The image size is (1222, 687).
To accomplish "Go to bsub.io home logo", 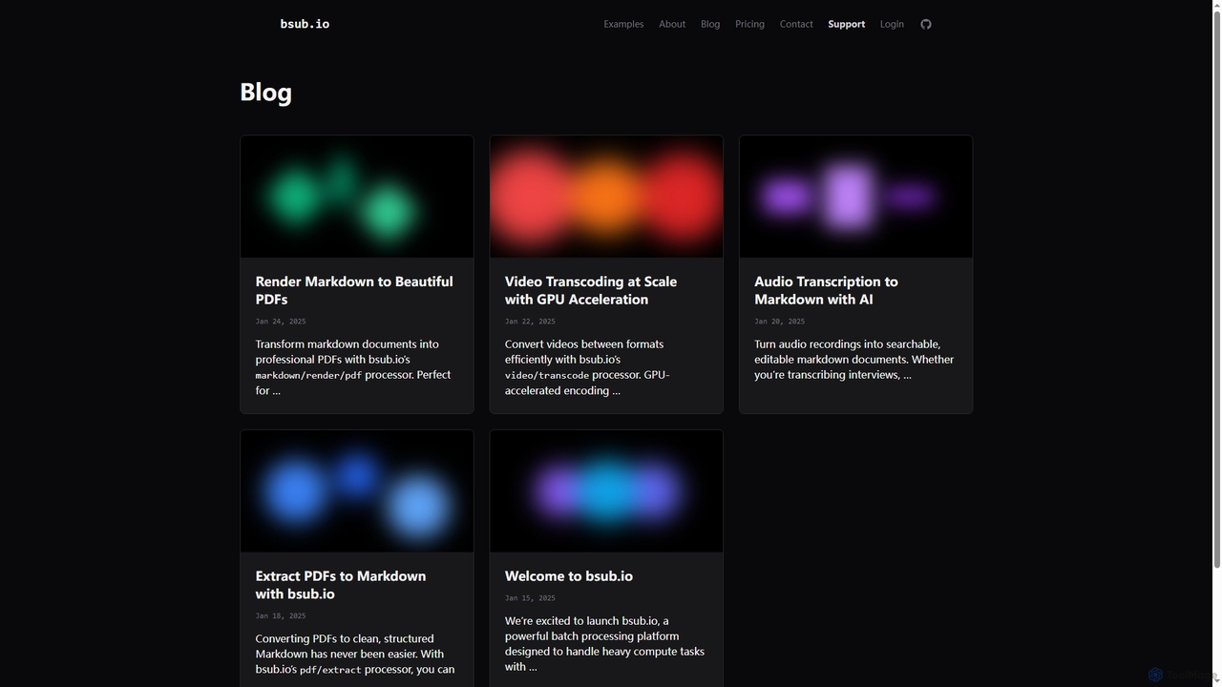I will tap(305, 24).
